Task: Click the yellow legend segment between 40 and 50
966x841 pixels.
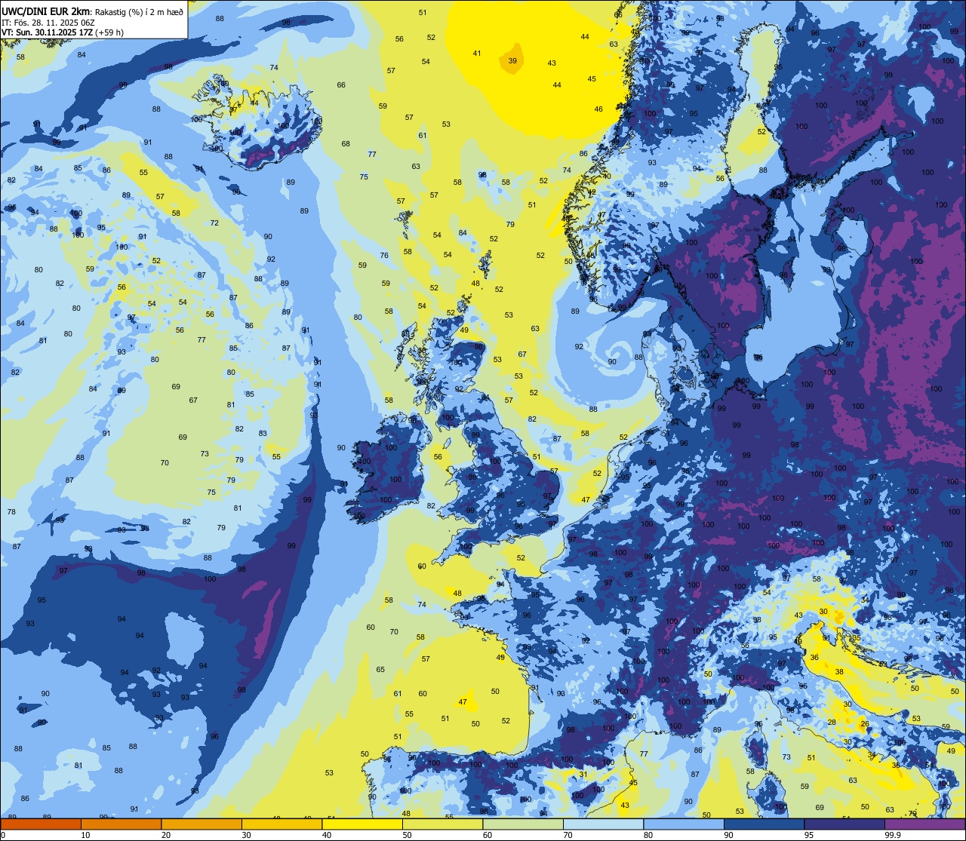Action: click(362, 824)
